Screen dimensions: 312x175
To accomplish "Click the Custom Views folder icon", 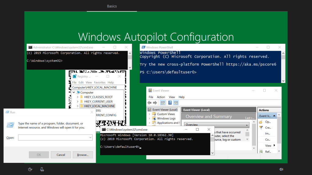I will (154, 114).
